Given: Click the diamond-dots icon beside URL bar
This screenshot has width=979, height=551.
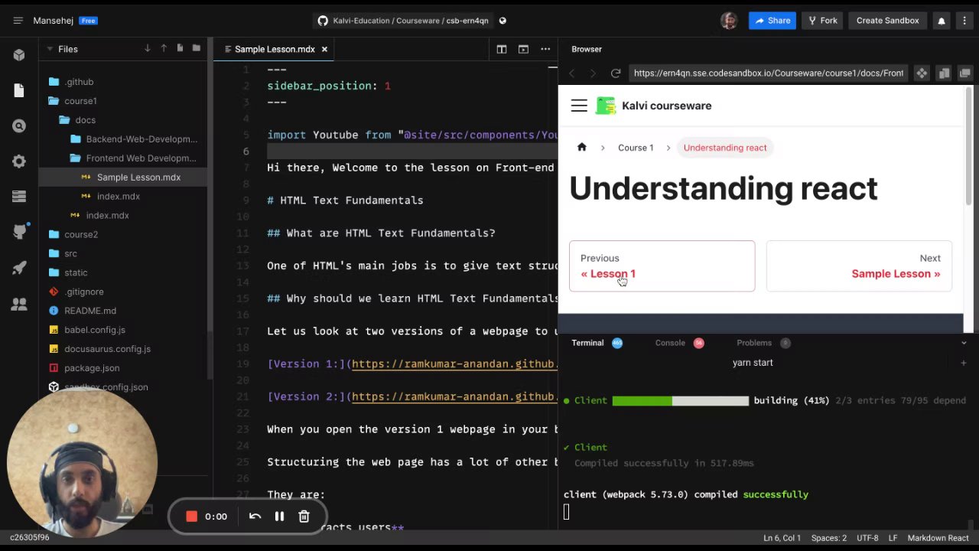Looking at the screenshot, I should click(922, 73).
